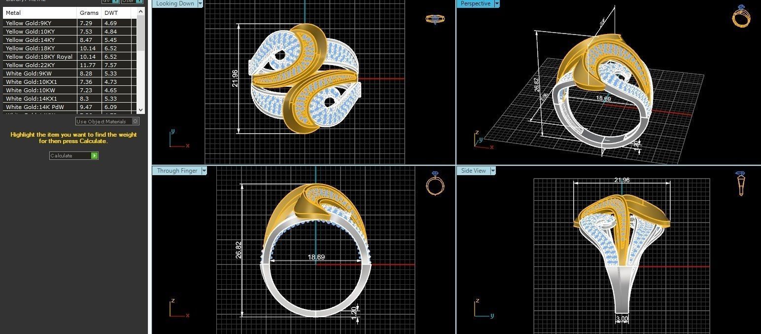Select the Yellow Gold:22KY row
Screen dimensions: 761x334
(x=69, y=65)
